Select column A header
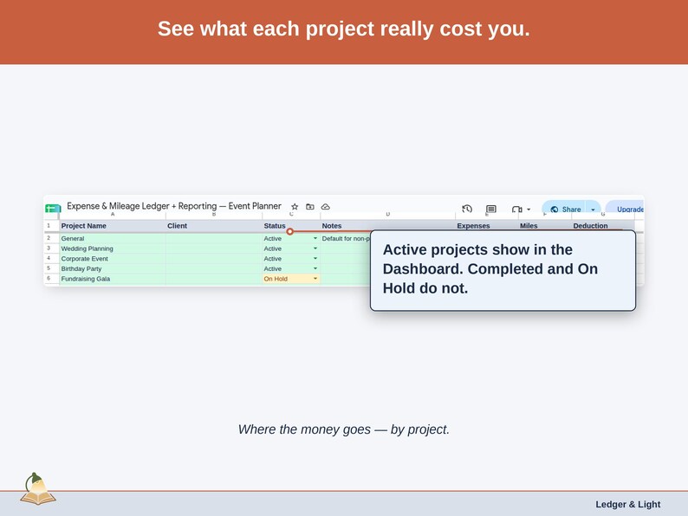The width and height of the screenshot is (688, 516). click(113, 215)
